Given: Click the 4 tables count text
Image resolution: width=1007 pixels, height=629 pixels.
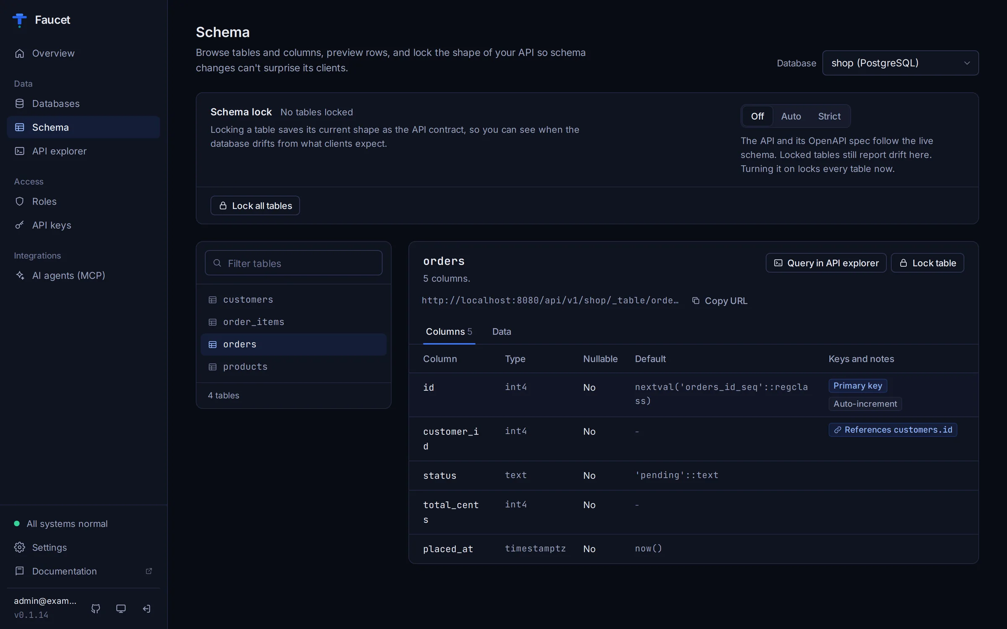Looking at the screenshot, I should click(x=224, y=395).
